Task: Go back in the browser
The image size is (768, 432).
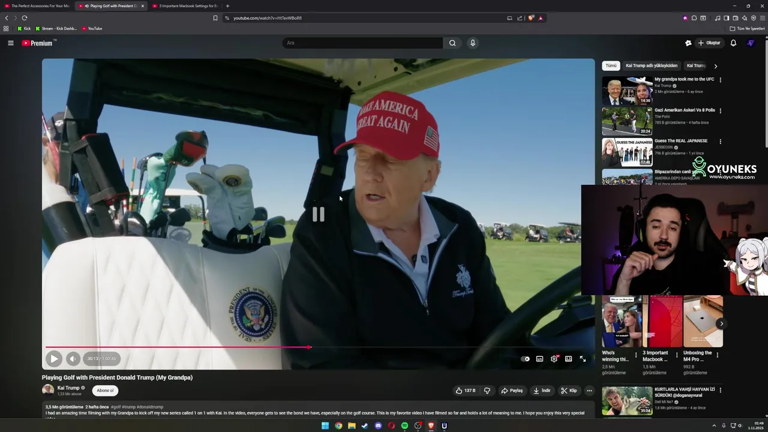Action: 7,18
